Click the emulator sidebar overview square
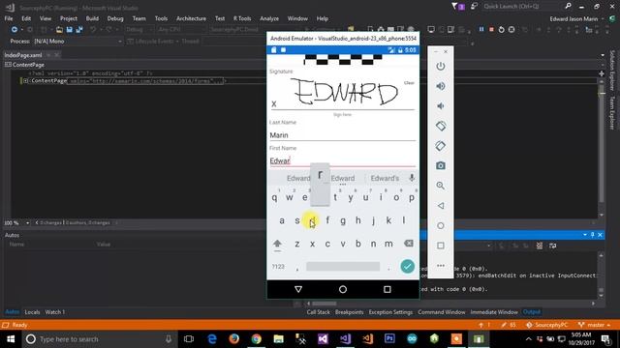 [x=441, y=246]
